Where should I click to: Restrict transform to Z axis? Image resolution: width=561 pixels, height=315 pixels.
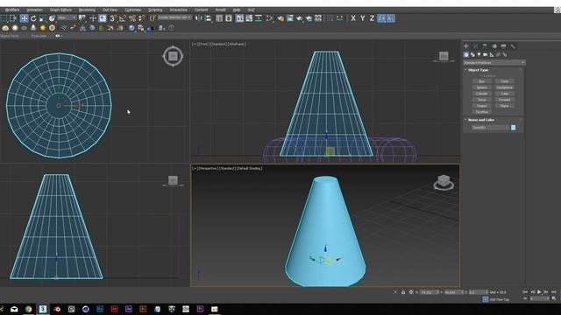point(372,18)
